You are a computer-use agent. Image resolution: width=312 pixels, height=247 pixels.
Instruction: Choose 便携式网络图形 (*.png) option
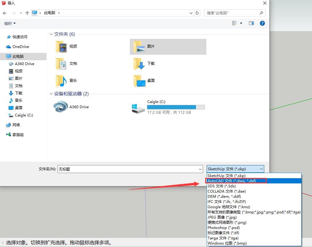(254, 222)
